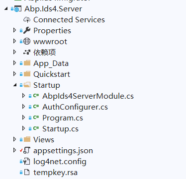Click the lock badge beside log4net.config

point(21,162)
